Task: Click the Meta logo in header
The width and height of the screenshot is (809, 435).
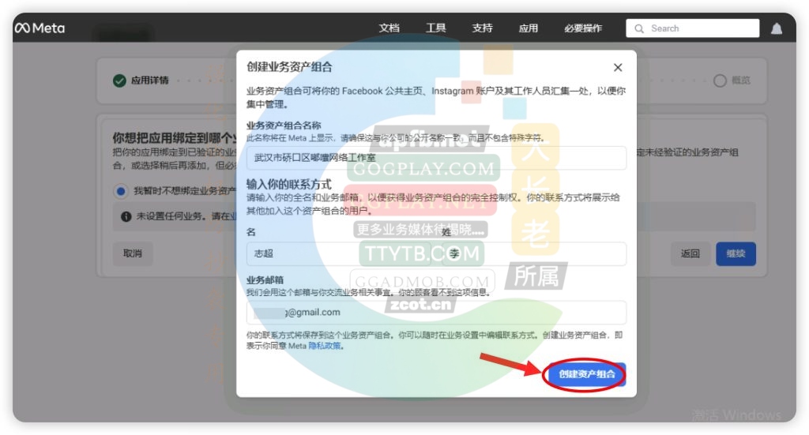Action: click(40, 28)
